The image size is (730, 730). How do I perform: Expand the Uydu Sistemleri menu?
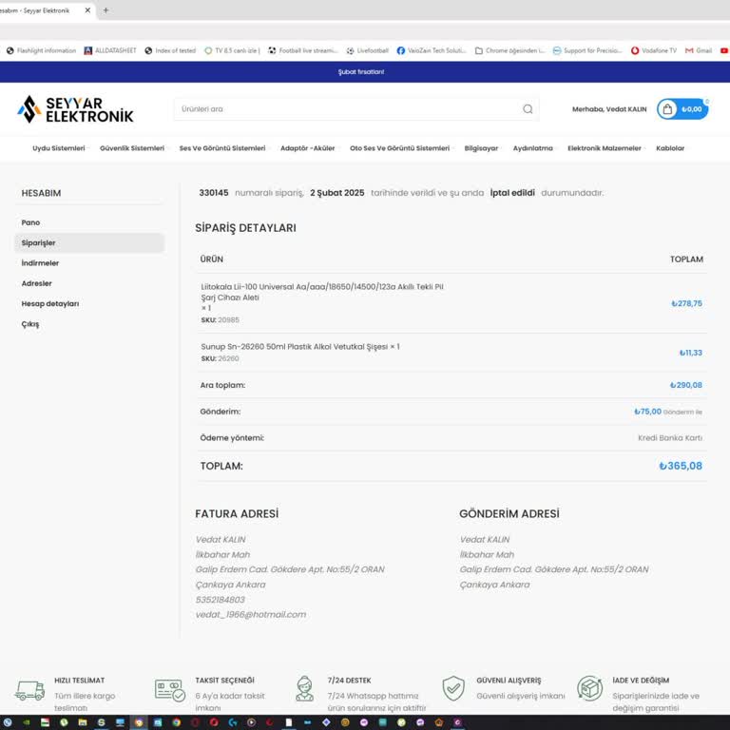click(x=59, y=148)
